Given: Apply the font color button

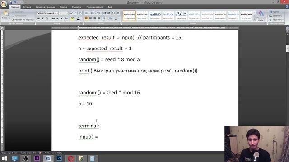Looking at the screenshot, I should [78, 18].
